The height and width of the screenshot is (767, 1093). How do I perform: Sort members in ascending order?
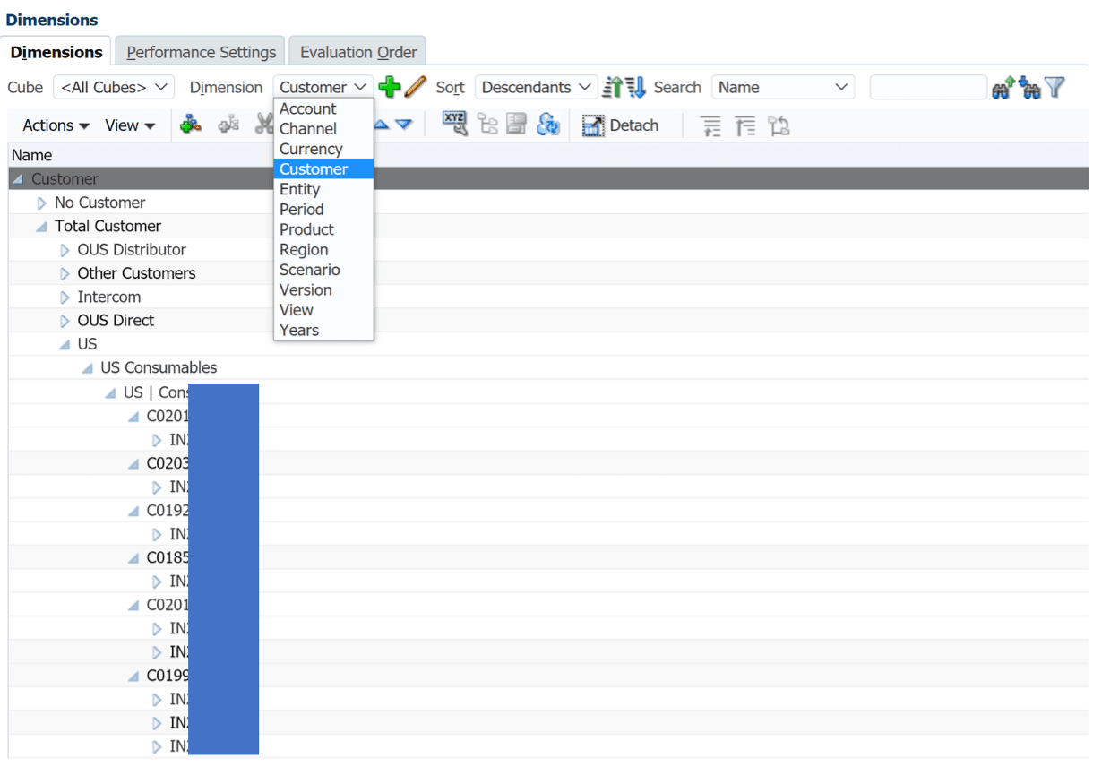tap(613, 87)
